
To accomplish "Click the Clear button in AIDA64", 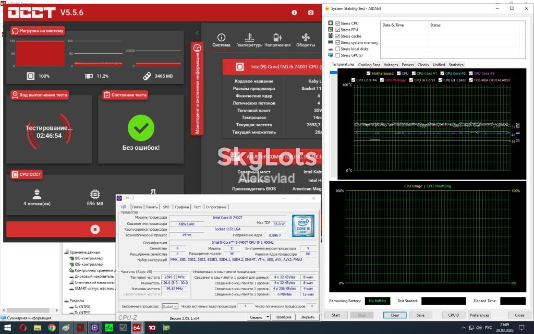I will click(x=395, y=315).
